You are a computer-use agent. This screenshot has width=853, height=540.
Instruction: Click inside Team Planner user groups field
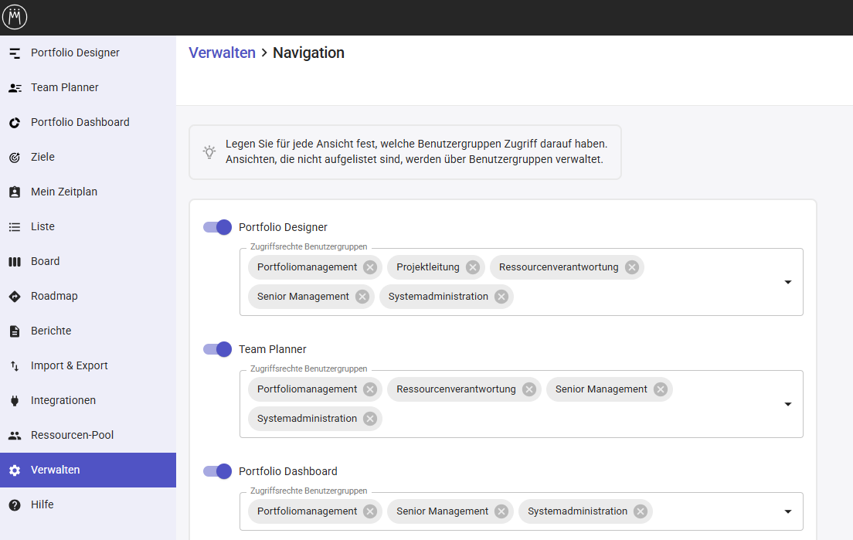522,404
